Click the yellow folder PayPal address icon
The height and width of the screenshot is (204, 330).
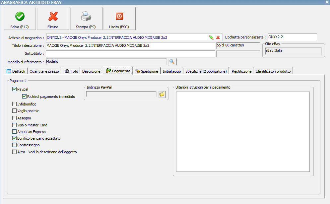pyautogui.click(x=162, y=94)
